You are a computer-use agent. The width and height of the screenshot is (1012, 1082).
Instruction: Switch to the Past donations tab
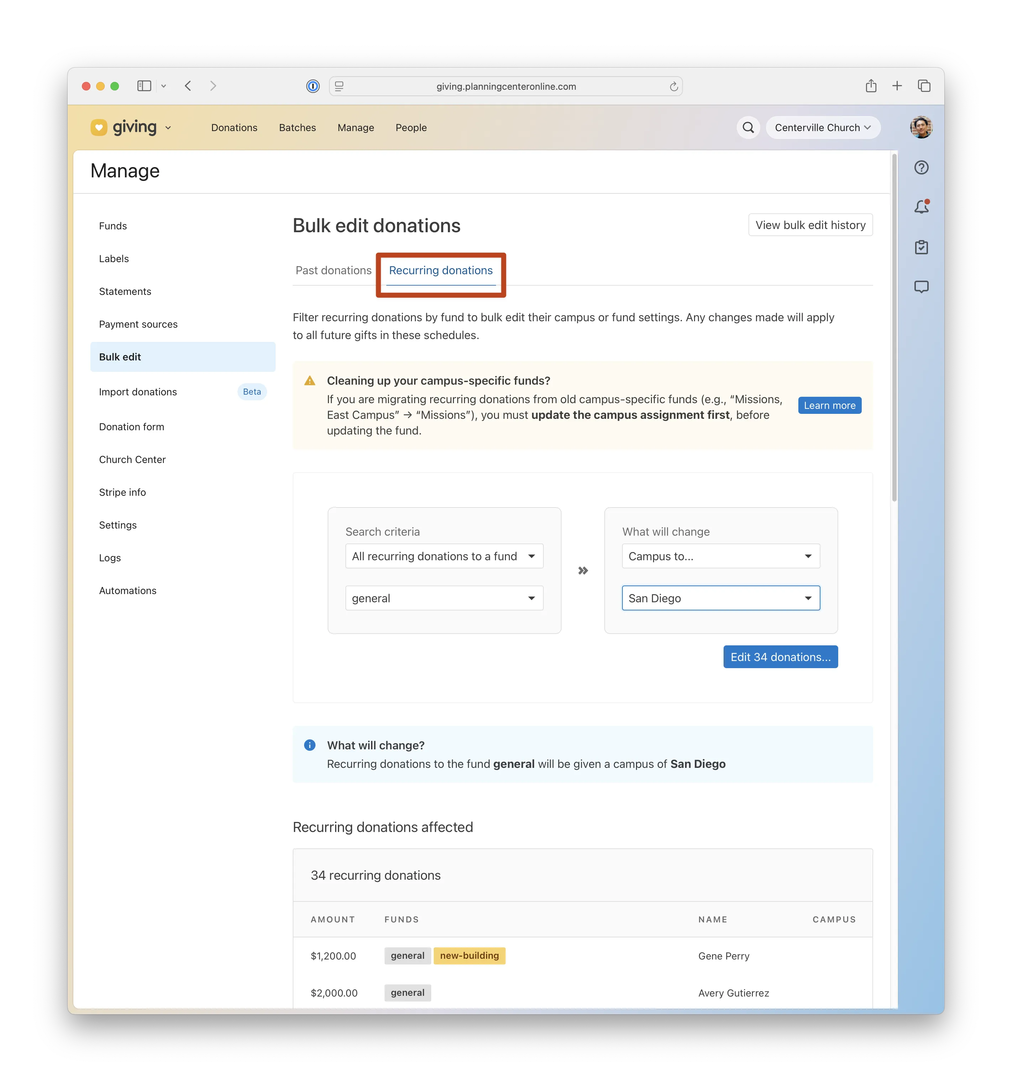tap(333, 271)
